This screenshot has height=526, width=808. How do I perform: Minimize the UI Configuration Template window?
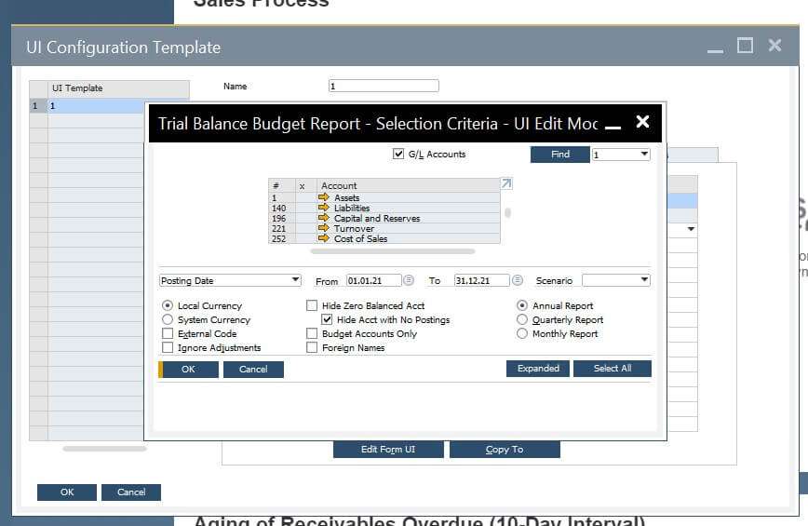tap(715, 50)
